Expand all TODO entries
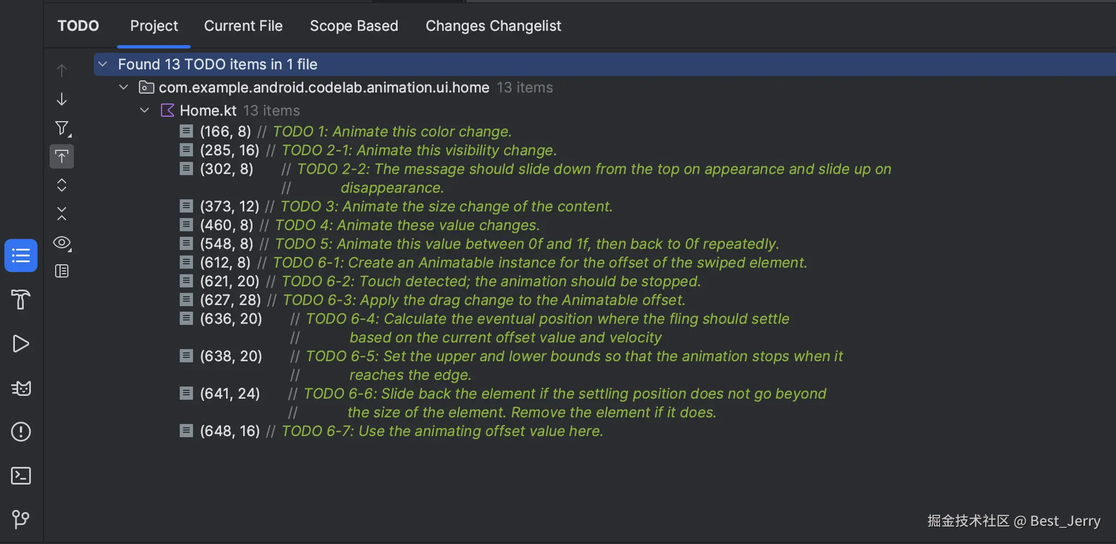The width and height of the screenshot is (1116, 544). [61, 186]
